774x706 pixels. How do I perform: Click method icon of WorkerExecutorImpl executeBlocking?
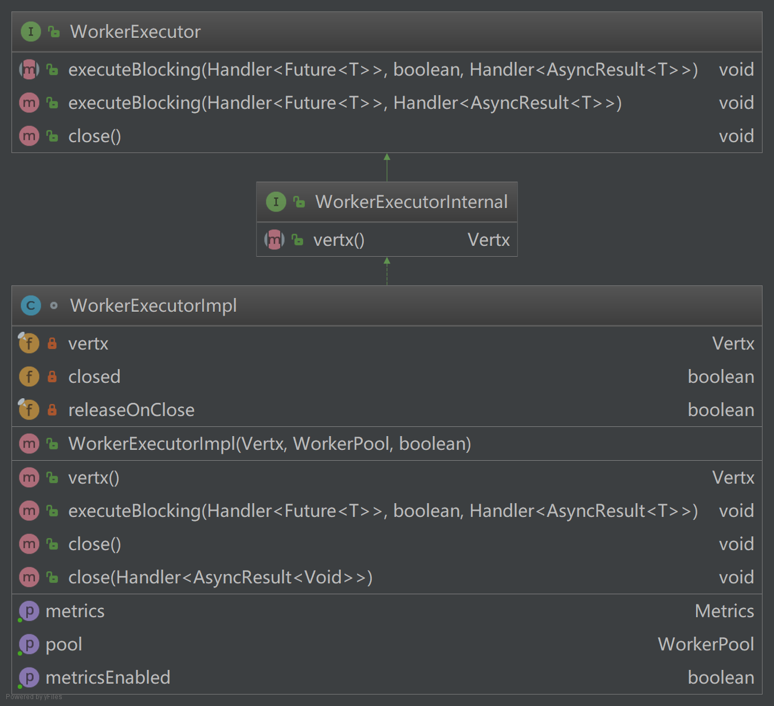coord(29,511)
